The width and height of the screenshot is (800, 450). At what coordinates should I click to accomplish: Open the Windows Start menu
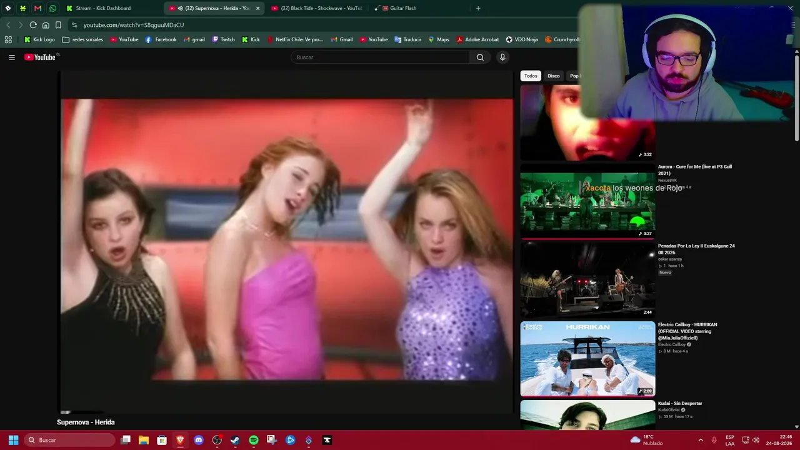tap(13, 440)
